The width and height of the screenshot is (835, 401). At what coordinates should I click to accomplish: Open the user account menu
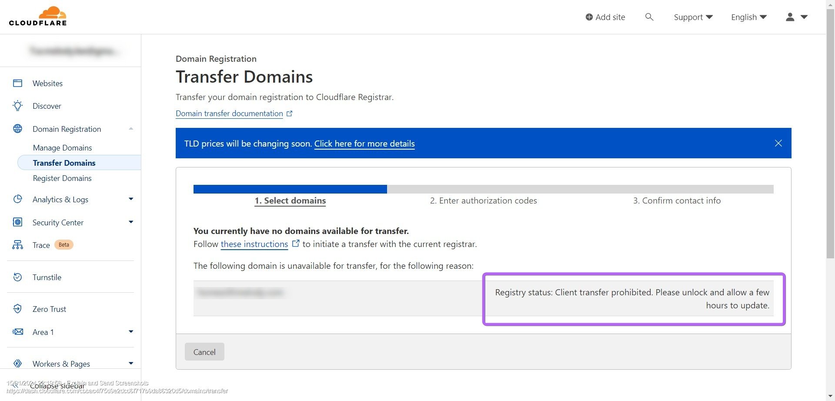[797, 17]
